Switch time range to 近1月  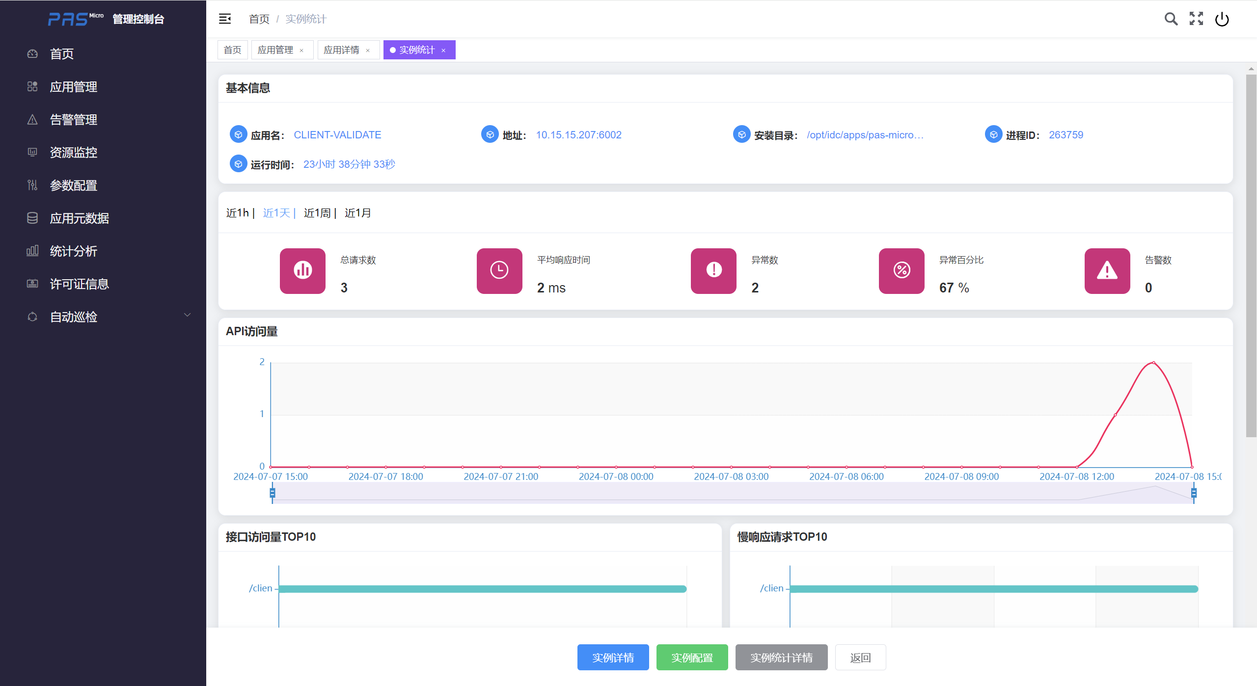point(357,213)
